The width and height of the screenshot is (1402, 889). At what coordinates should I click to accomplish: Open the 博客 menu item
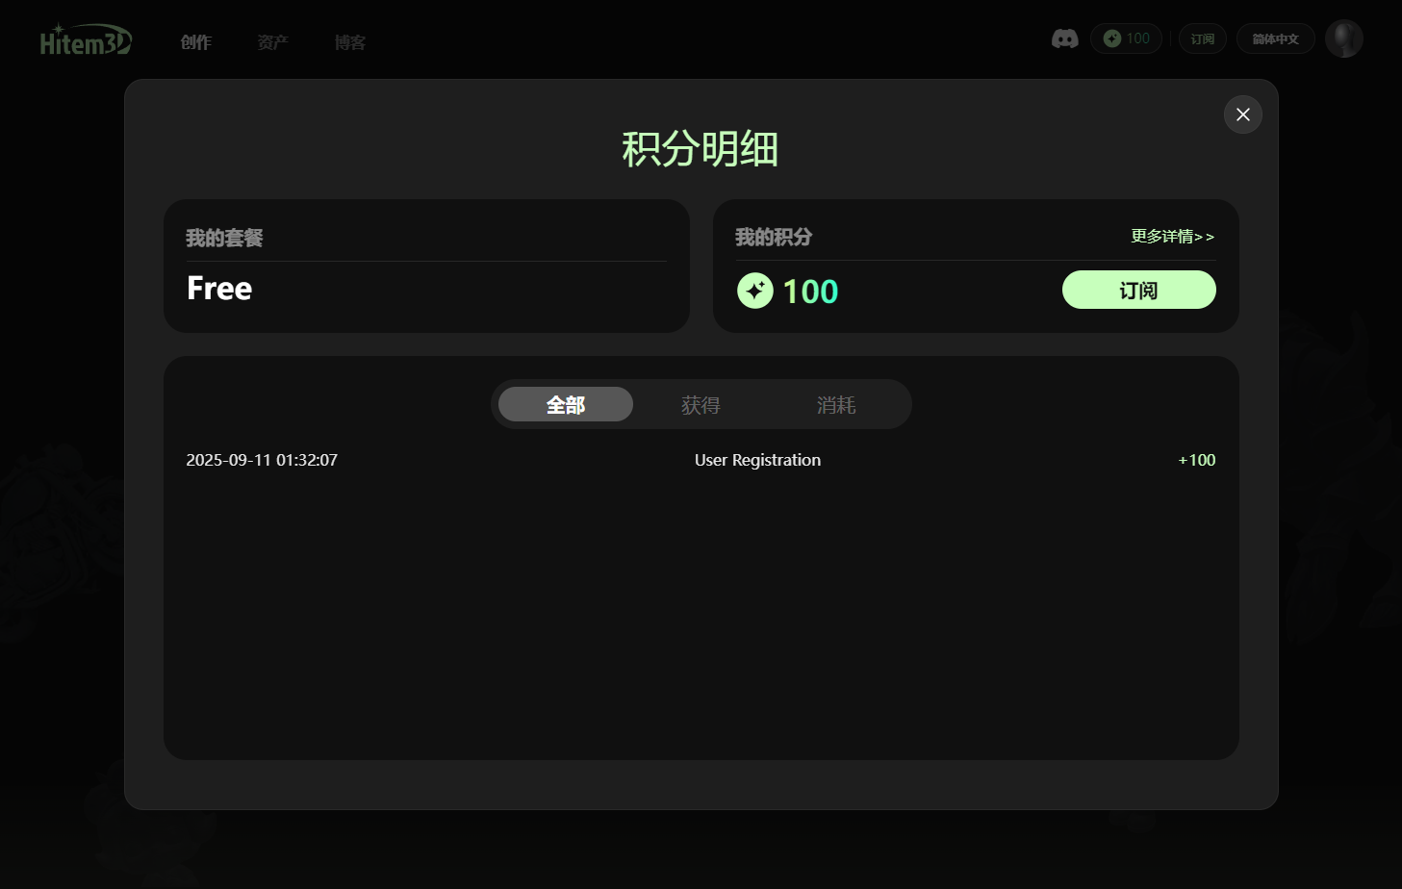[x=350, y=42]
